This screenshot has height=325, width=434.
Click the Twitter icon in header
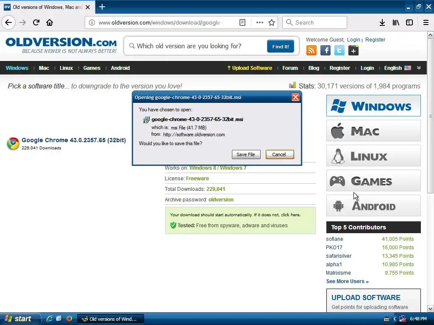339,51
